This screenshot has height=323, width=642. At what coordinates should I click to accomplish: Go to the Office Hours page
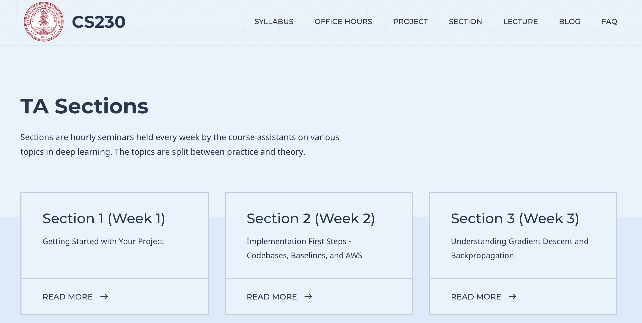point(343,22)
